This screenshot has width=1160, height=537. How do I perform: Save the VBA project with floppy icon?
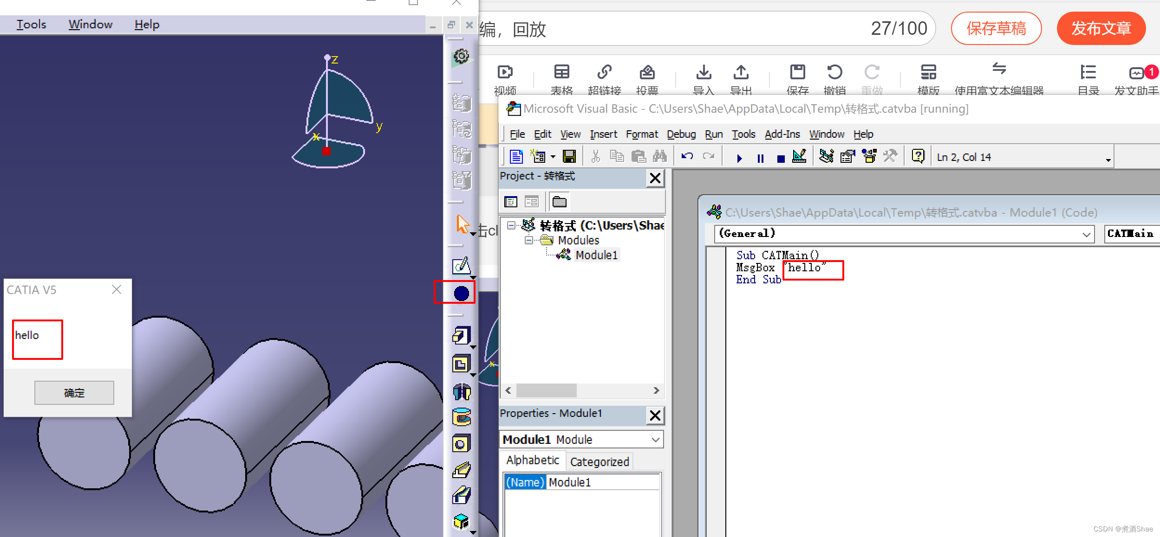(569, 157)
